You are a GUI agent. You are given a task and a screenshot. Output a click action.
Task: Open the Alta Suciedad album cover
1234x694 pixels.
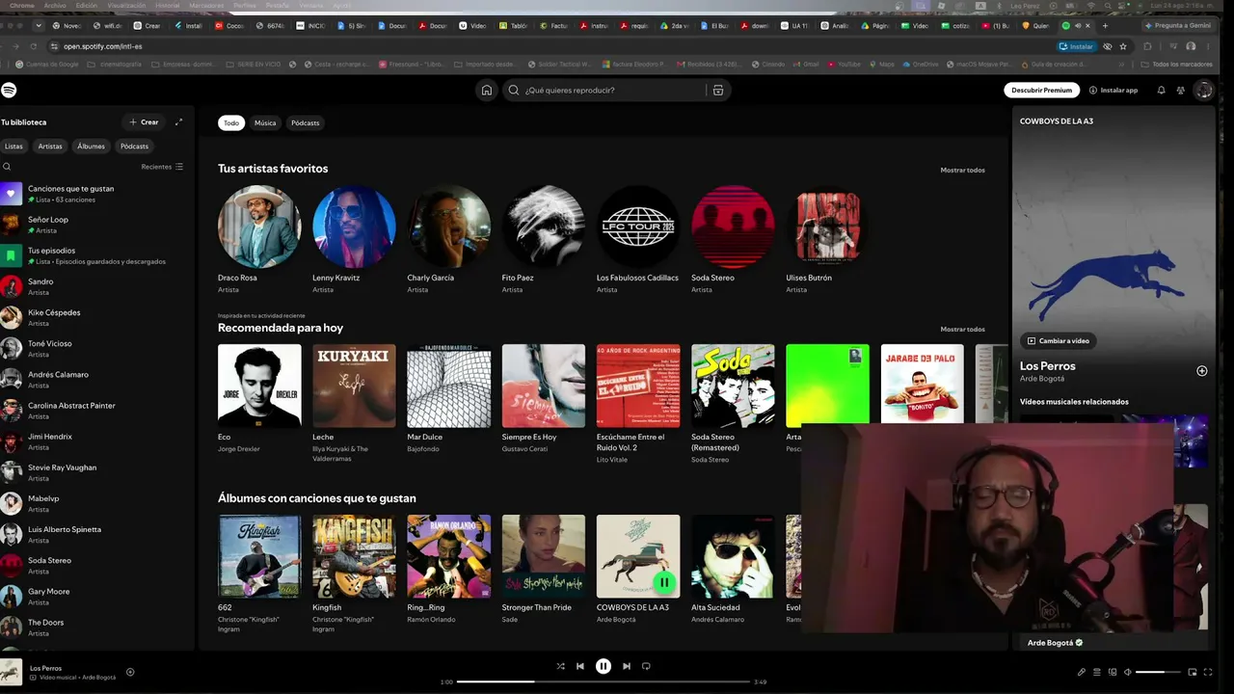[x=733, y=556]
